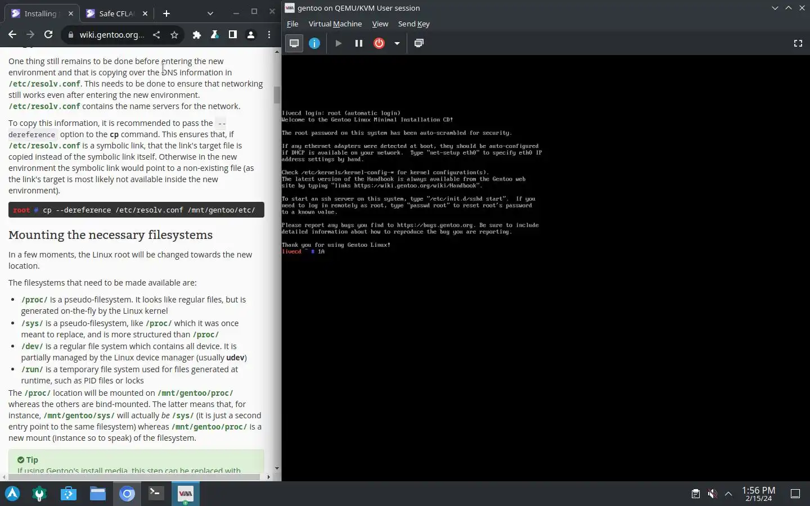
Task: Expand hidden system tray icons
Action: click(x=728, y=494)
